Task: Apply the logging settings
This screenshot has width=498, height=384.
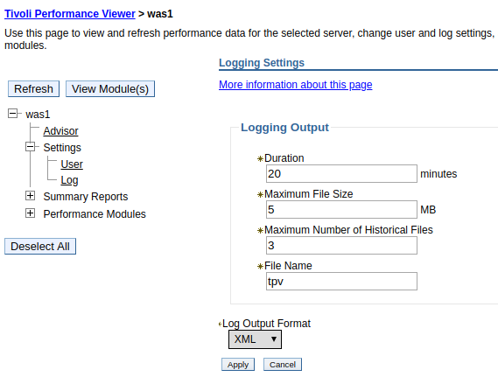Action: (x=238, y=365)
